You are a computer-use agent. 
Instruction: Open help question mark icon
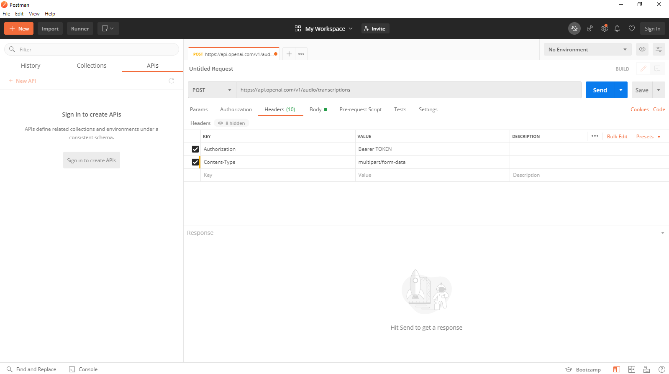click(x=662, y=369)
